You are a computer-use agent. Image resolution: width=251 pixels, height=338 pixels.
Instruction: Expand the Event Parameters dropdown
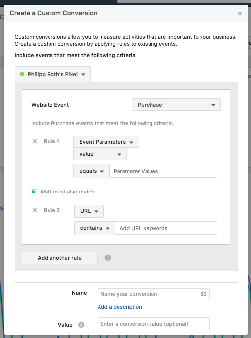[106, 142]
